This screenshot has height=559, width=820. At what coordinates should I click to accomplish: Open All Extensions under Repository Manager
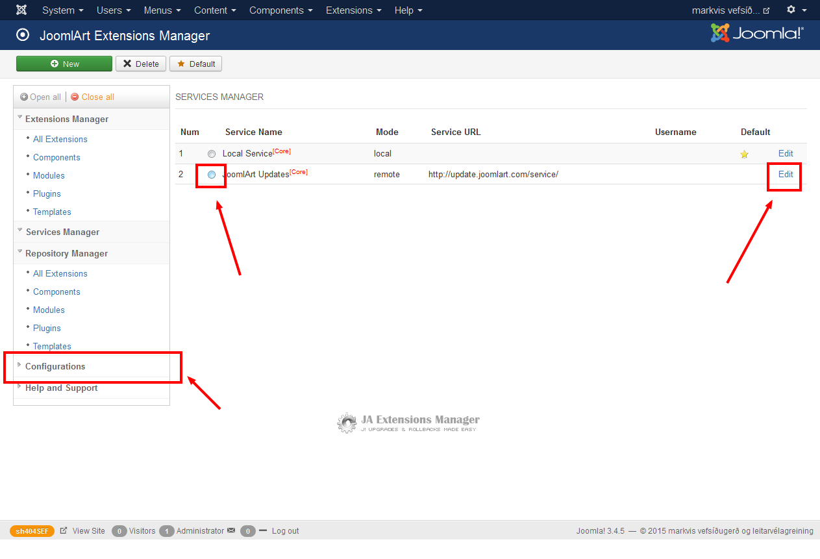point(60,273)
